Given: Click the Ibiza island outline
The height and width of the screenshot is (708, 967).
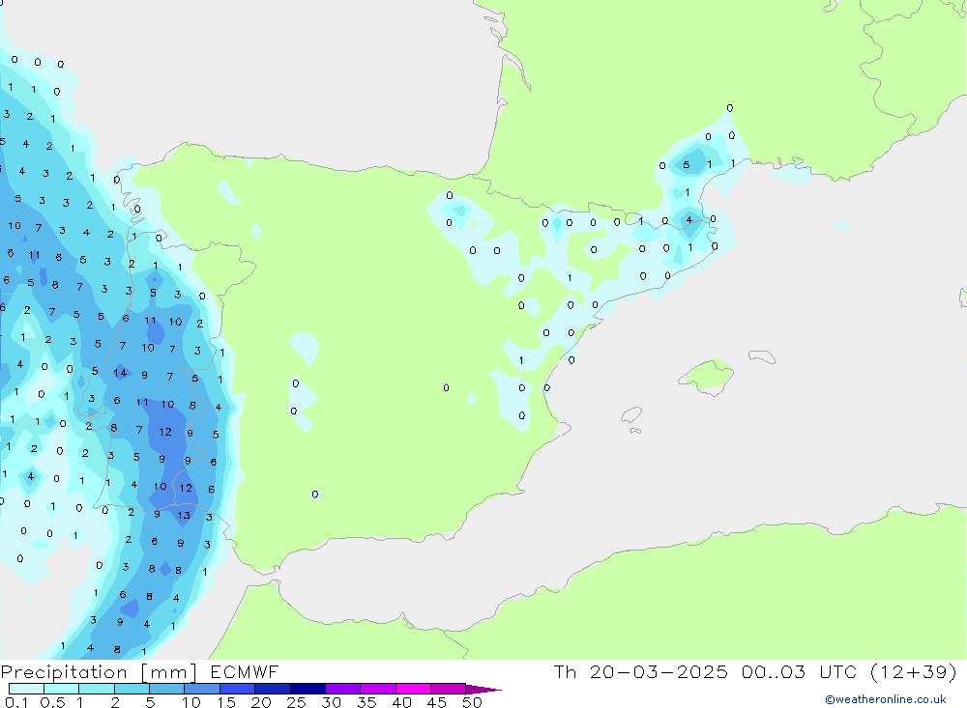Looking at the screenshot, I should click(x=630, y=414).
